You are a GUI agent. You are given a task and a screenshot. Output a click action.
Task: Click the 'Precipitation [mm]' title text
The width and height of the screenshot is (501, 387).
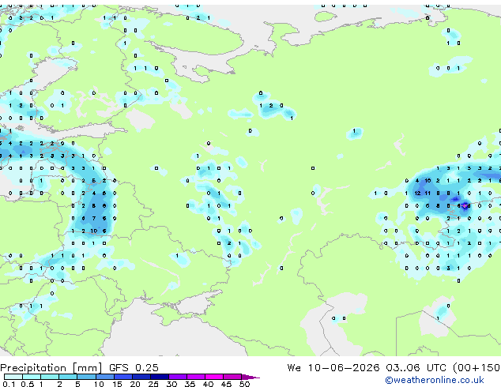coord(51,368)
